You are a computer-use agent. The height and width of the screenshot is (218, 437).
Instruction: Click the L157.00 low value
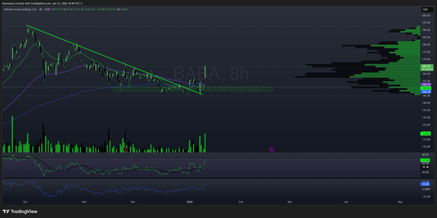(x=79, y=9)
